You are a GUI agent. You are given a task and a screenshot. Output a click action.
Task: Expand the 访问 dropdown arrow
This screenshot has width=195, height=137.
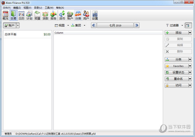pos(190,85)
